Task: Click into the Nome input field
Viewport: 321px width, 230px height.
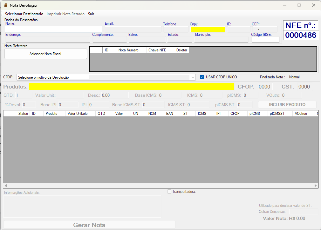Action: coord(53,29)
